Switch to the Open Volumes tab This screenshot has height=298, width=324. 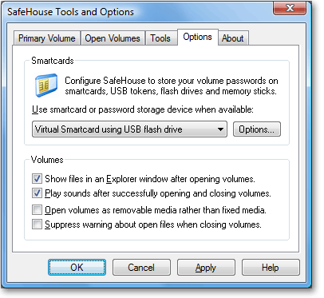[113, 38]
